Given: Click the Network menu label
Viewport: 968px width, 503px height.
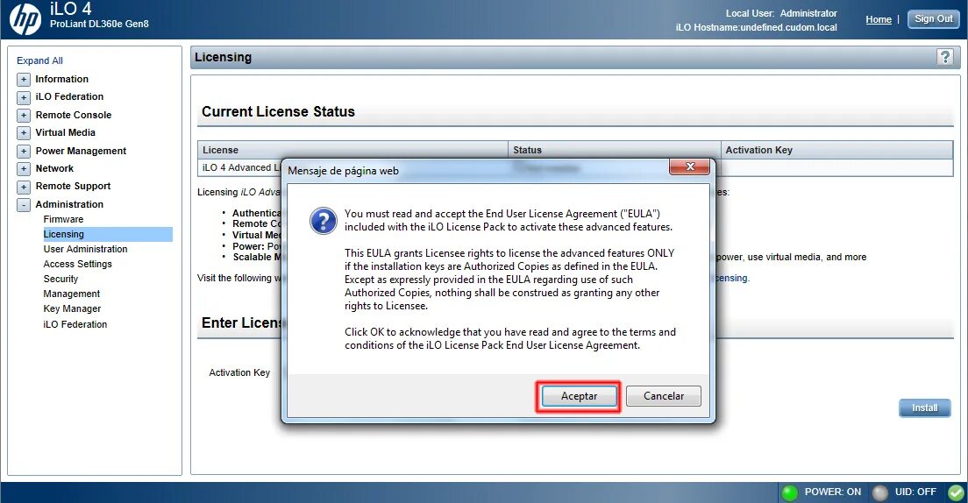Looking at the screenshot, I should click(x=54, y=168).
